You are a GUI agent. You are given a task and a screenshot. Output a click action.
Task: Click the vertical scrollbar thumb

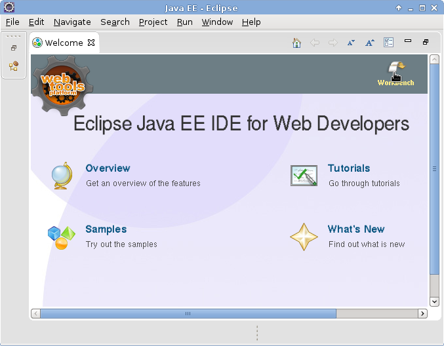tap(434, 169)
